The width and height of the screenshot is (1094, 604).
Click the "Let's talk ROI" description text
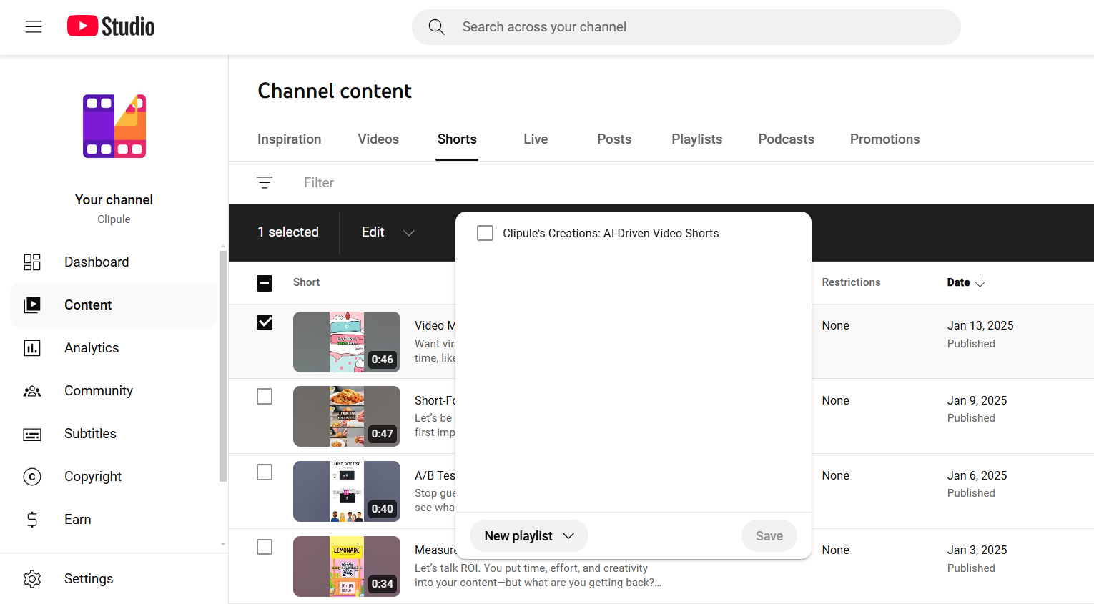pos(538,575)
